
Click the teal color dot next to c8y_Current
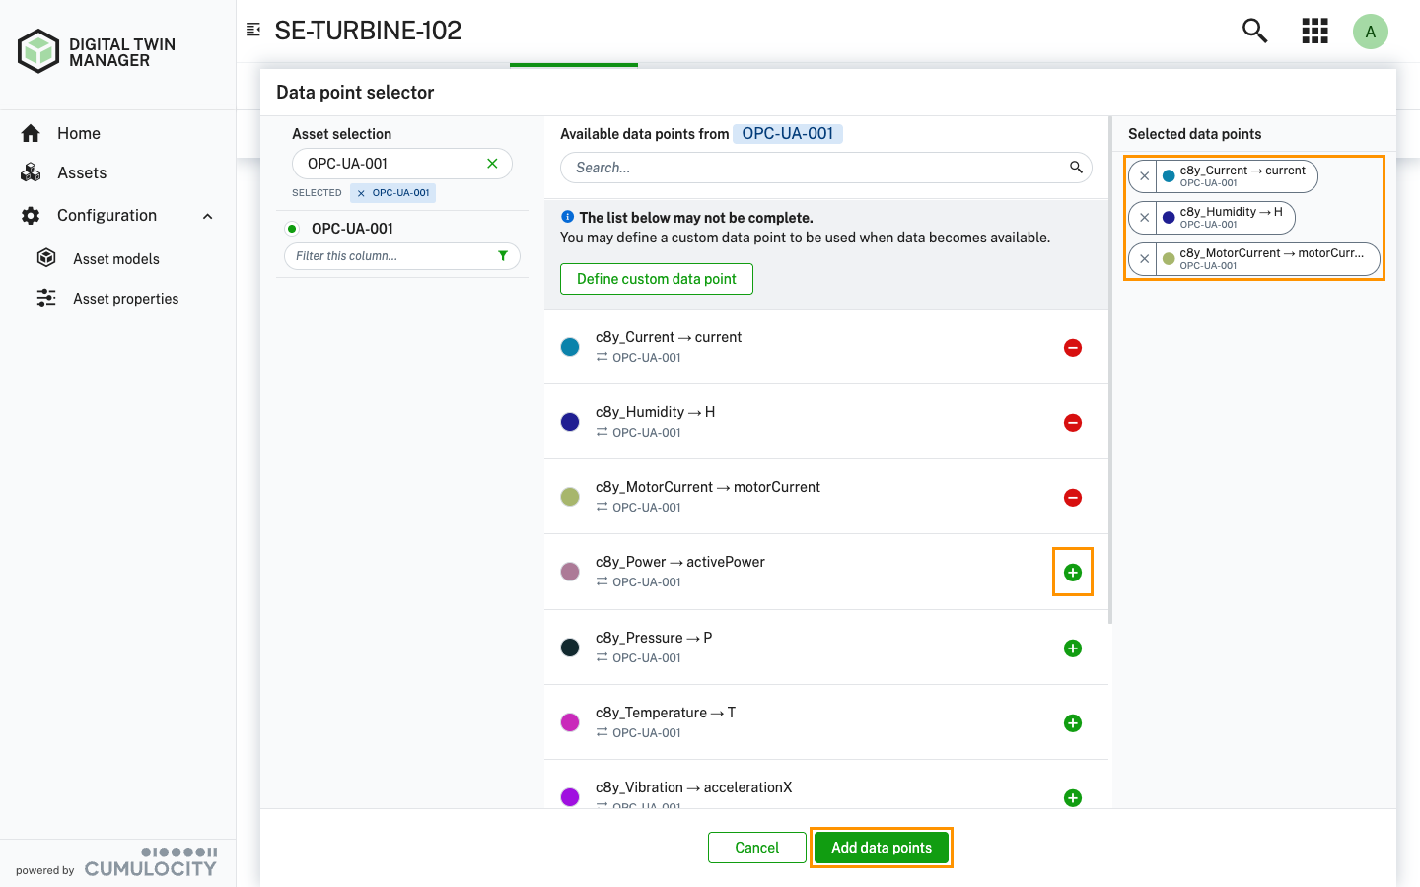coord(570,346)
